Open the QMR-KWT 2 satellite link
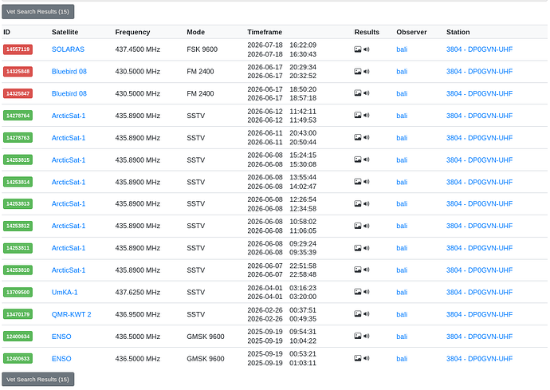This screenshot has width=550, height=390. click(x=71, y=314)
